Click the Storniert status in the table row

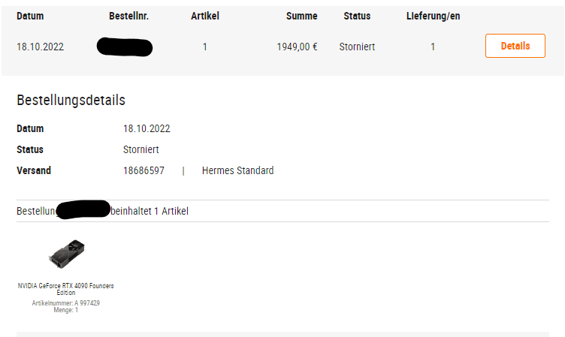click(357, 47)
